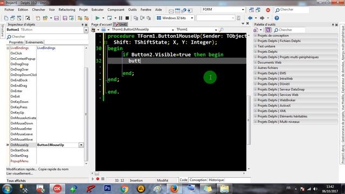This screenshot has width=345, height=194.
Task: Open the Composant menu
Action: pos(116,10)
